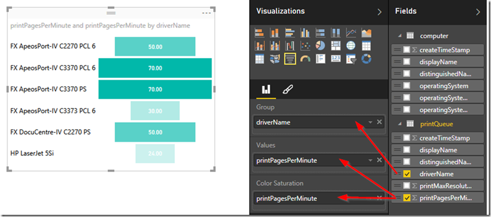Viewport: 491px width, 217px height.
Task: Tick the computer displayName checkbox
Action: pyautogui.click(x=407, y=62)
